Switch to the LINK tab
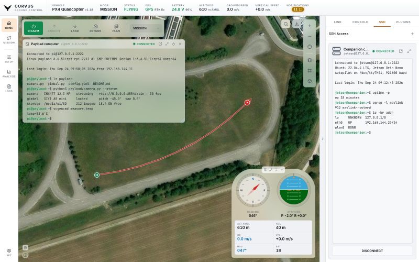This screenshot has width=419, height=262. point(337,22)
